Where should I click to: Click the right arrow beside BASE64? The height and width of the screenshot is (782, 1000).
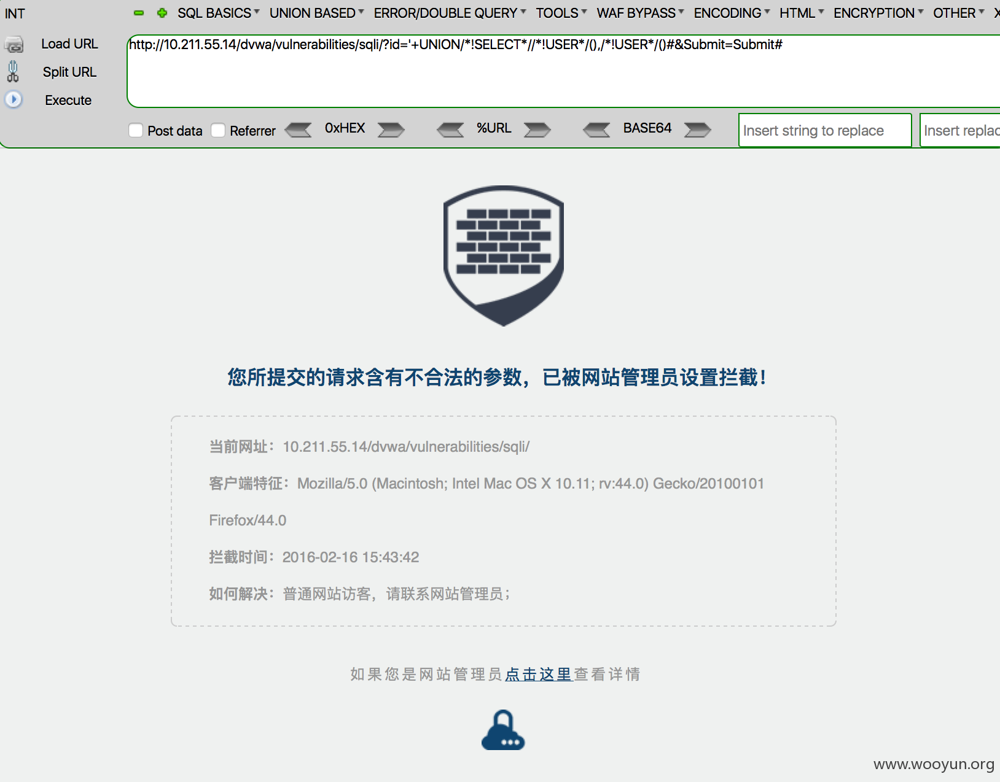click(x=698, y=130)
